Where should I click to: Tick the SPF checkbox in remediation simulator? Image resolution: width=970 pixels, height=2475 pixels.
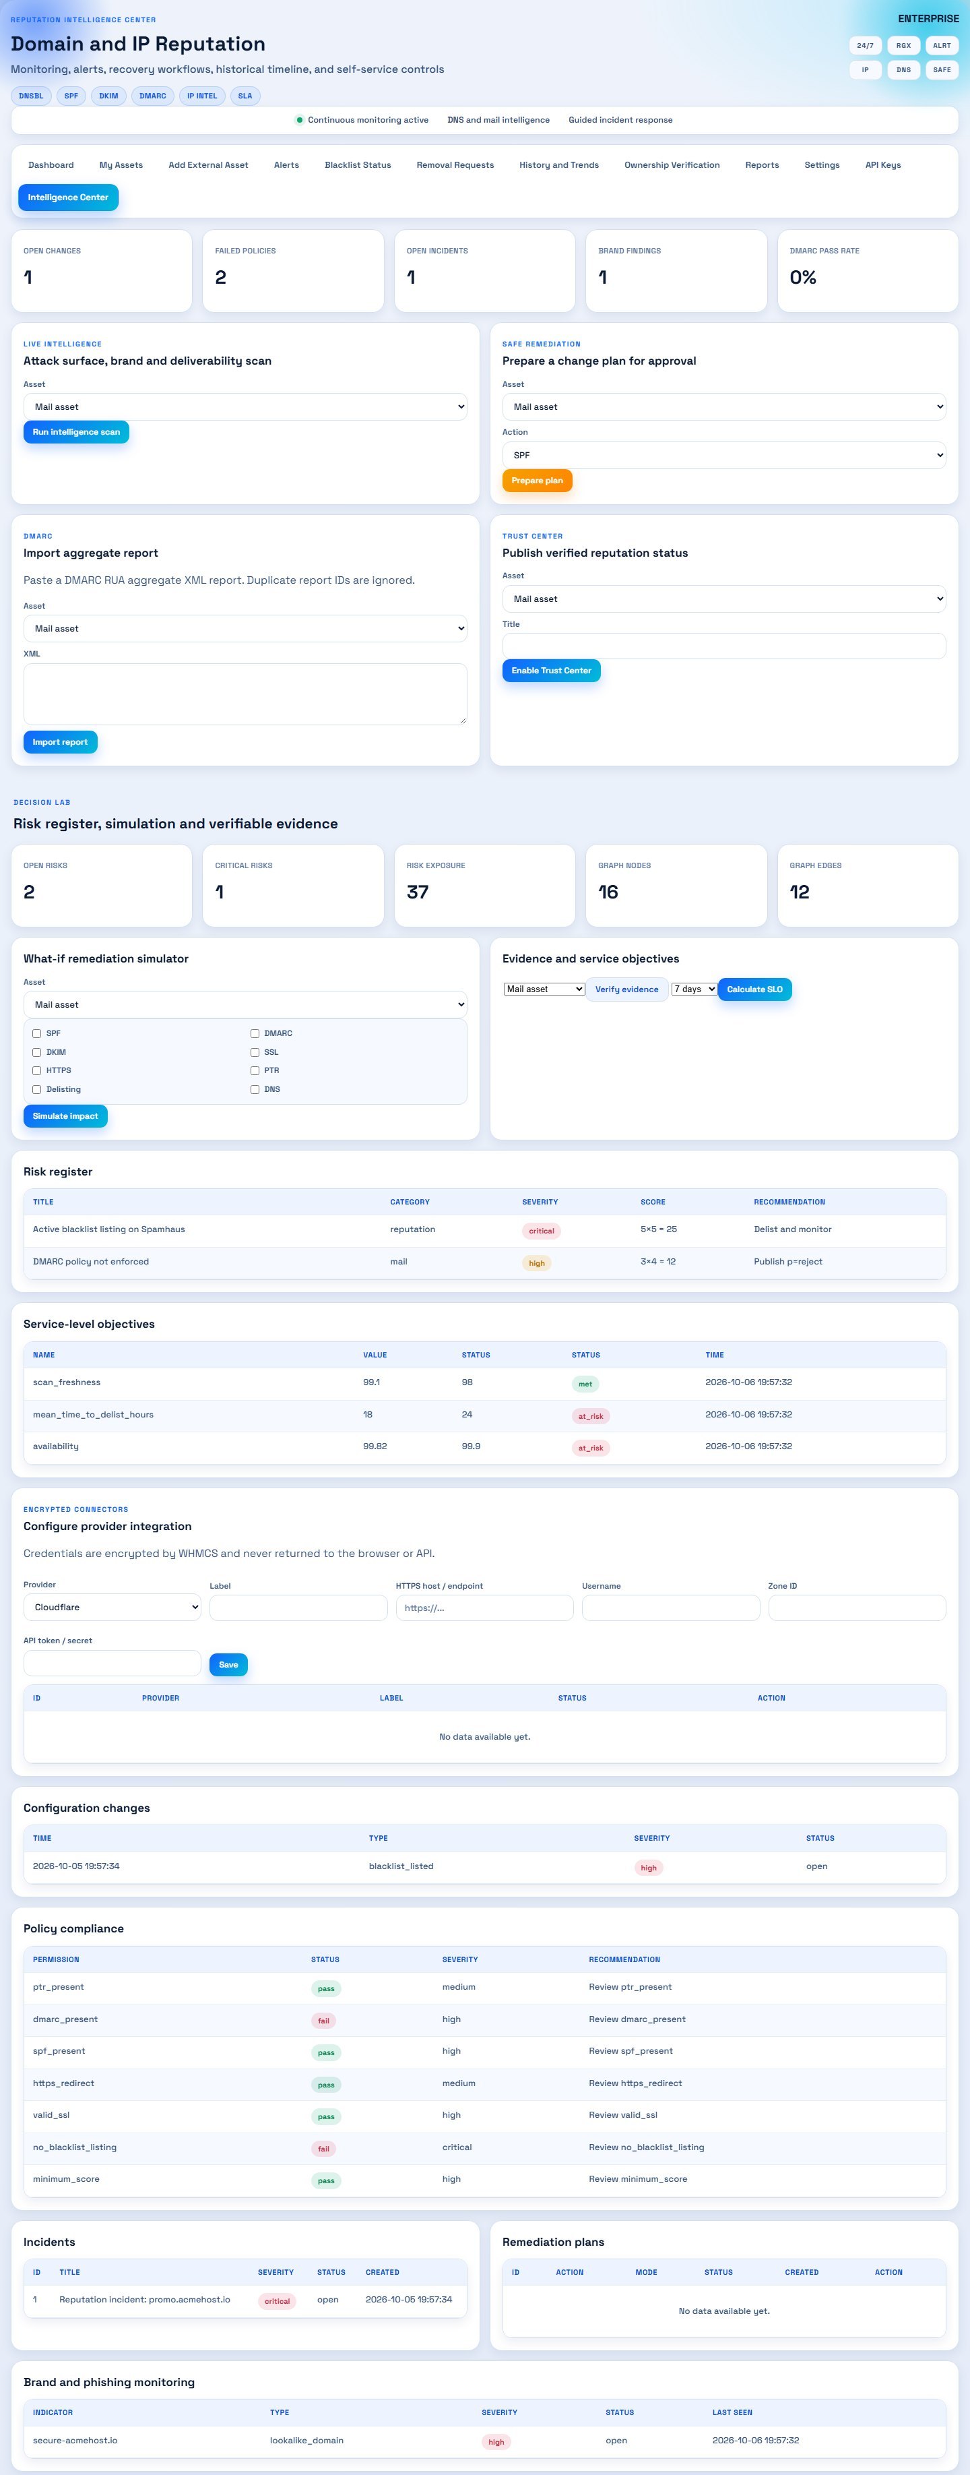(36, 1034)
